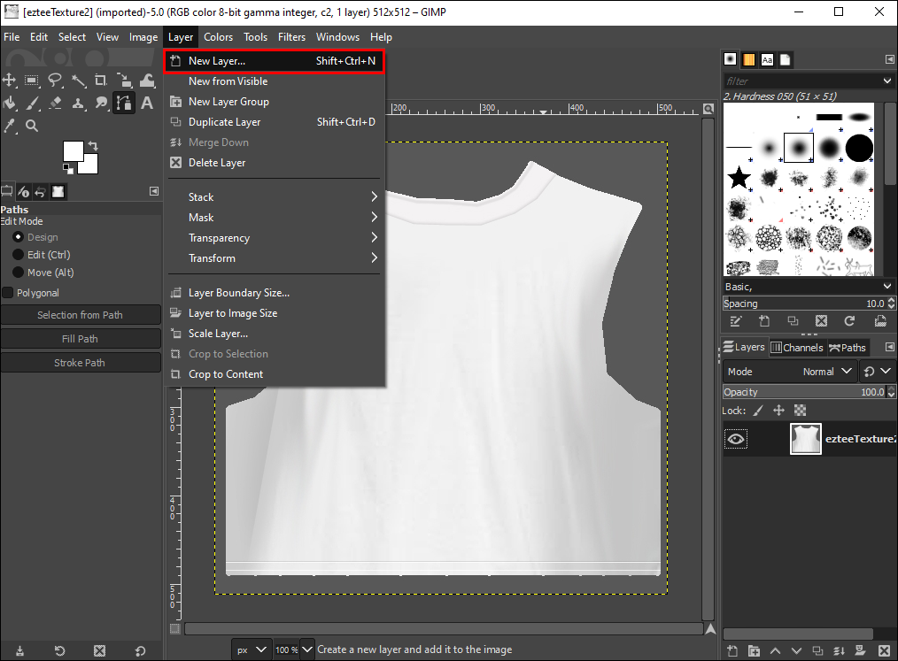Click the lock alpha channel icon
This screenshot has height=661, width=898.
pos(800,411)
